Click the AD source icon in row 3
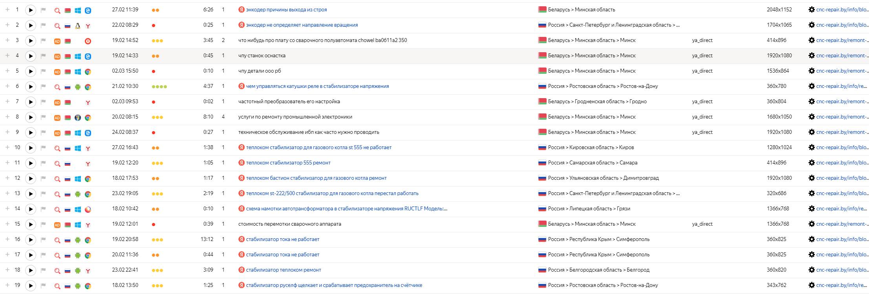Viewport: 869px width, 294px height. click(x=57, y=41)
